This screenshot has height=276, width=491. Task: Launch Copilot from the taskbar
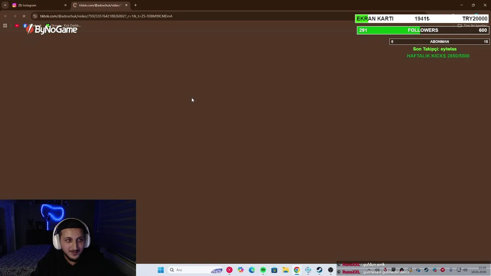click(x=241, y=270)
